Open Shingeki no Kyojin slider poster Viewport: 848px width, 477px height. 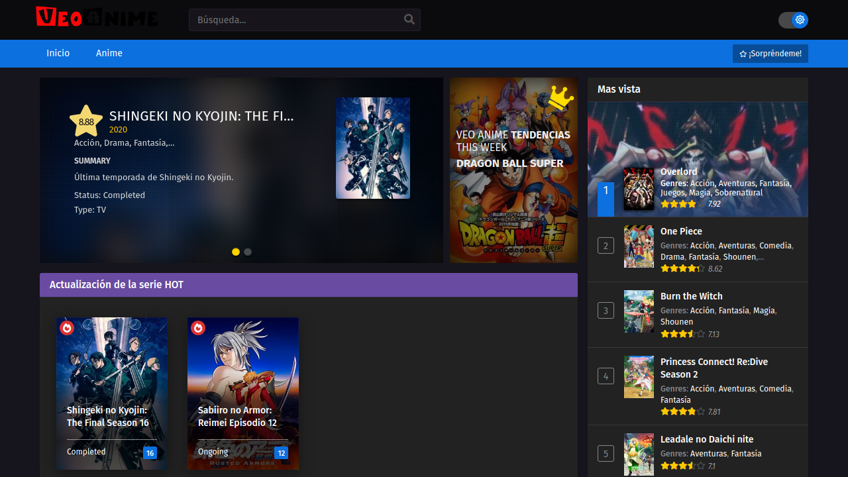pos(373,148)
